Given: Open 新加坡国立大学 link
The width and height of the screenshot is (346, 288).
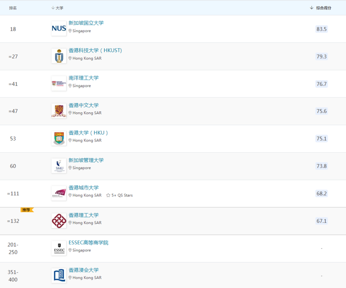Looking at the screenshot, I should coord(86,23).
